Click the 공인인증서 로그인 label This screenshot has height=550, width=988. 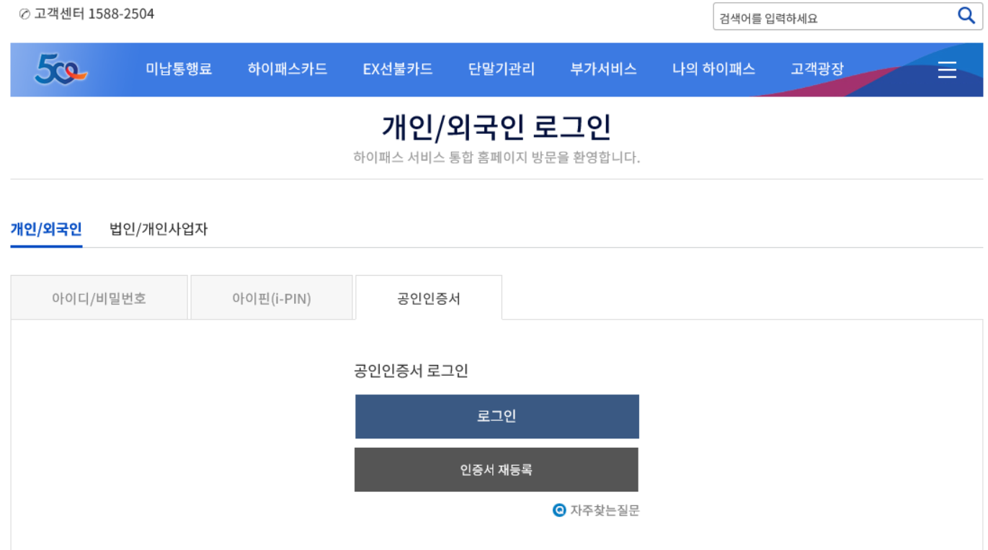pyautogui.click(x=411, y=371)
